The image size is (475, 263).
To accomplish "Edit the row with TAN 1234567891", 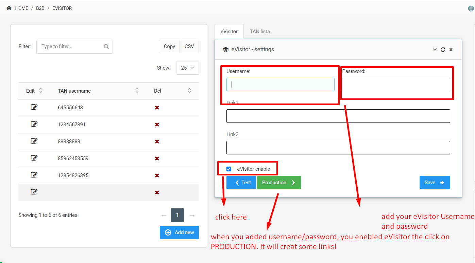I will pos(34,124).
